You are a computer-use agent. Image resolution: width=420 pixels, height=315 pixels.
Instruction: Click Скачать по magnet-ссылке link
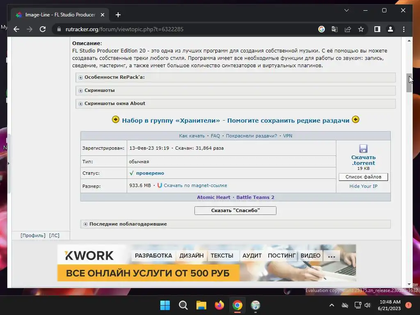[195, 185]
